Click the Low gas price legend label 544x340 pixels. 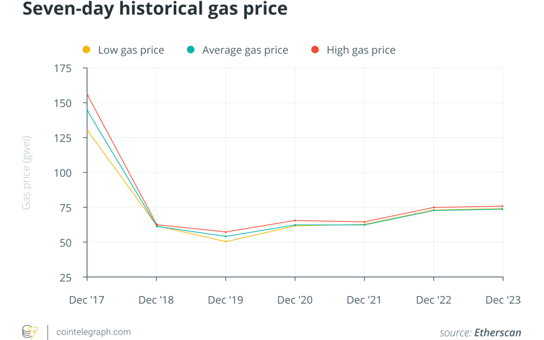tap(131, 50)
